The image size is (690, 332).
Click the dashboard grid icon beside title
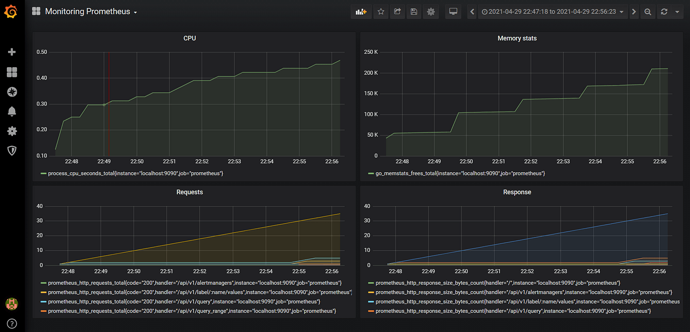pos(36,11)
